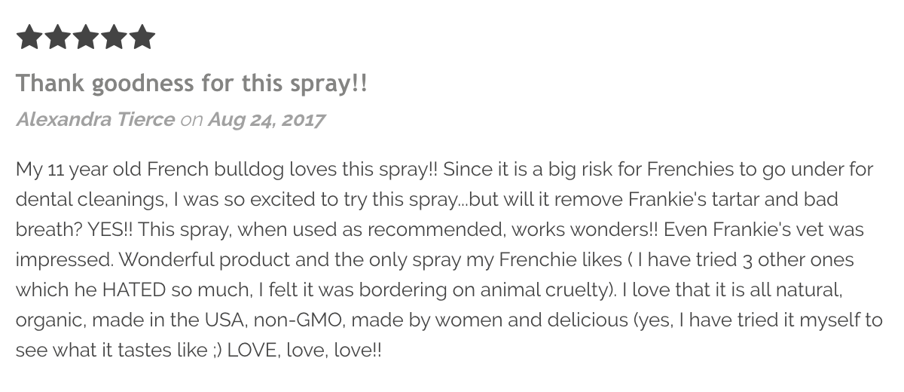The width and height of the screenshot is (904, 392).
Task: Click the fourth star in the rating
Action: tap(113, 37)
